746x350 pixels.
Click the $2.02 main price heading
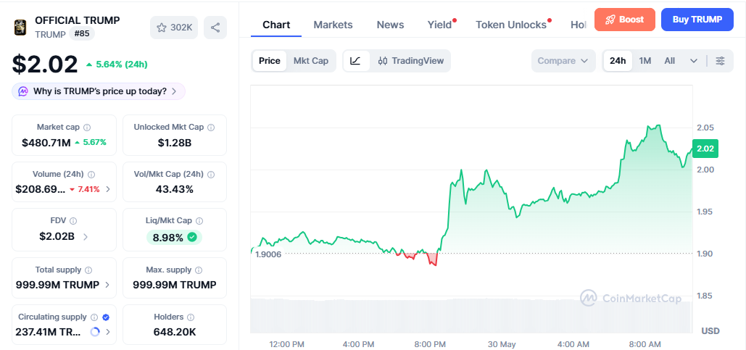[45, 64]
